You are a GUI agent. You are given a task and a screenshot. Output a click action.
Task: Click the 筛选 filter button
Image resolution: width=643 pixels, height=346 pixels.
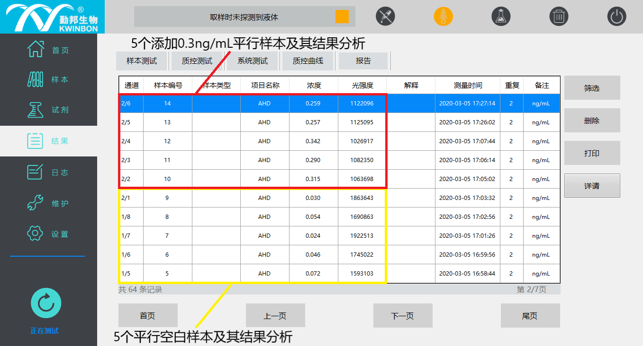tap(592, 88)
